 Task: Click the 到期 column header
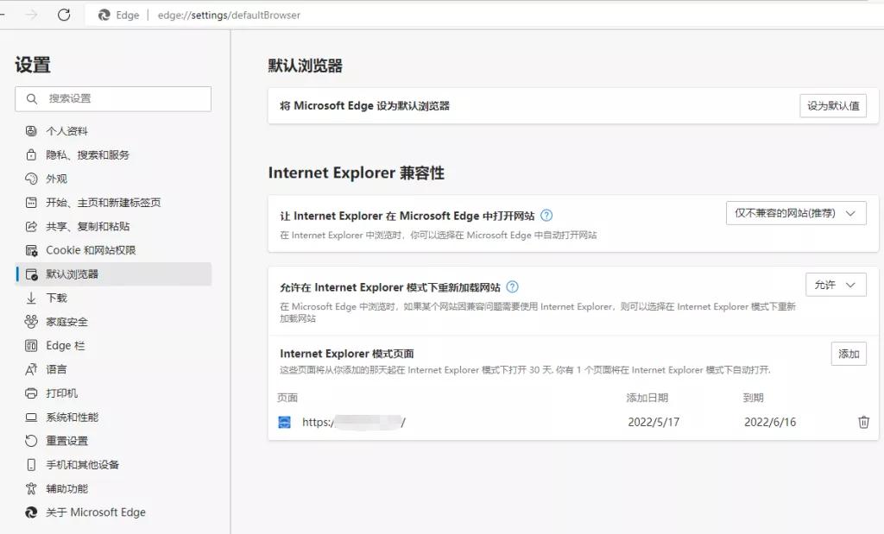753,398
